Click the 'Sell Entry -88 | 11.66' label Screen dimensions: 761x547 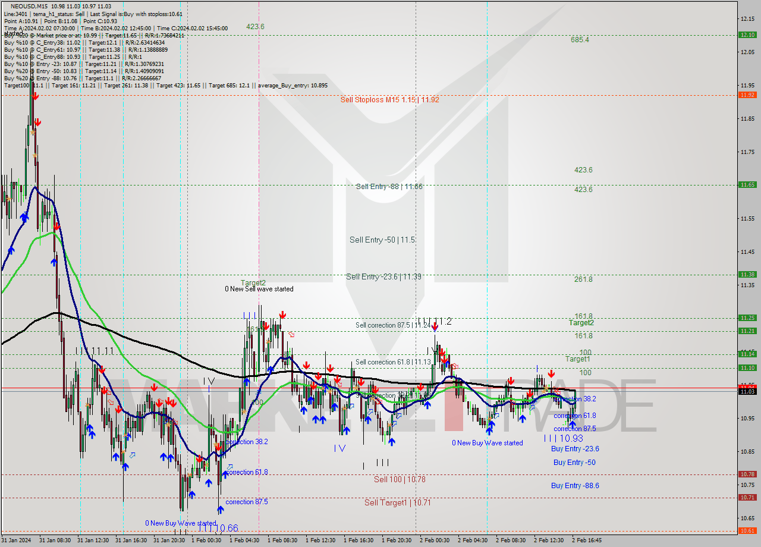[x=389, y=186]
